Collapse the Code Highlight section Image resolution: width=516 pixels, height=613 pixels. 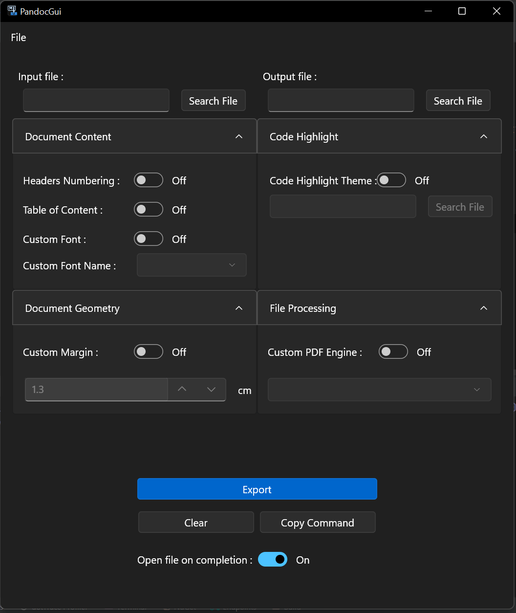coord(484,136)
